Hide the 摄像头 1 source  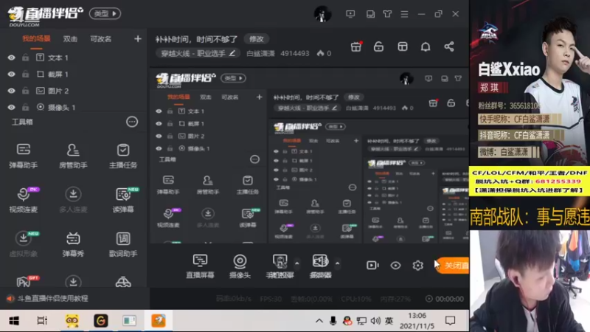[x=11, y=107]
